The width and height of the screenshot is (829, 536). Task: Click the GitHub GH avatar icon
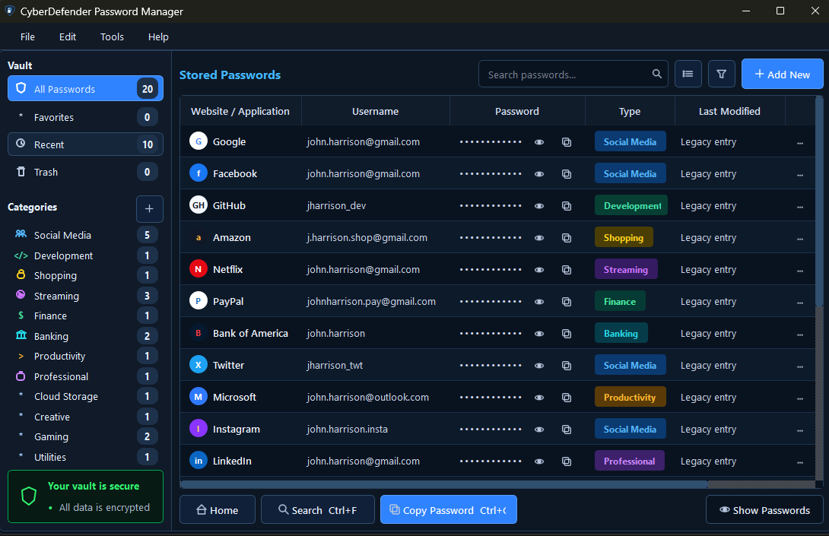199,205
